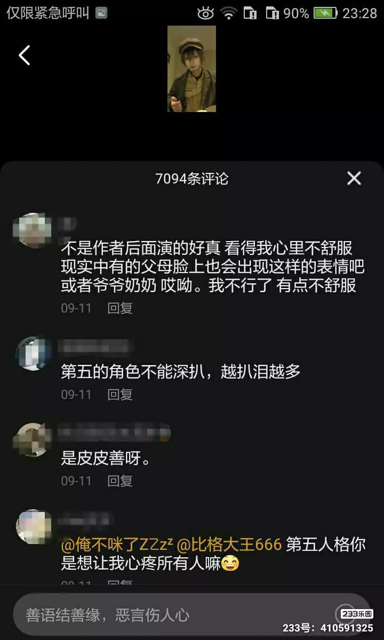Tap the emoji button in comment box
The height and width of the screenshot is (640, 384).
[x=345, y=614]
